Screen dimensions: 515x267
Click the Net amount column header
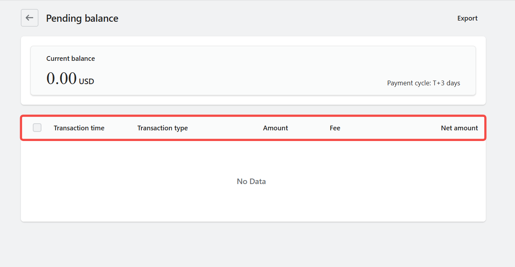[x=459, y=128]
